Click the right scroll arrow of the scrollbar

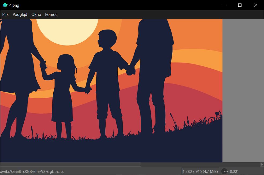[262, 164]
